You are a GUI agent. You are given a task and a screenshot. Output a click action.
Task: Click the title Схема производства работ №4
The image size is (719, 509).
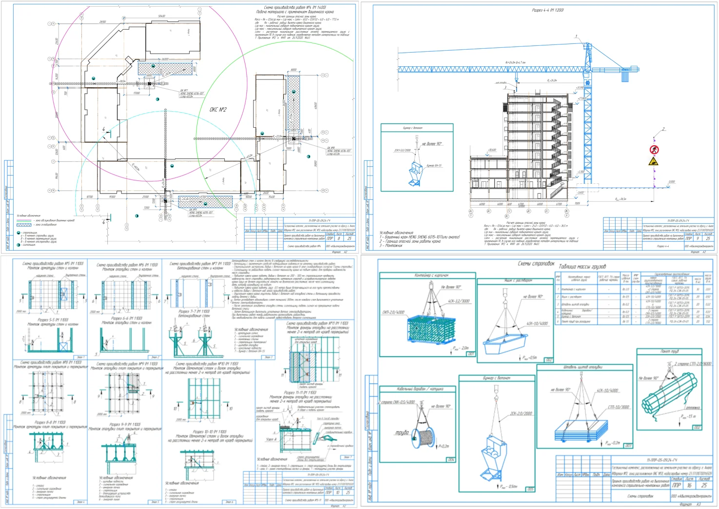295,7
